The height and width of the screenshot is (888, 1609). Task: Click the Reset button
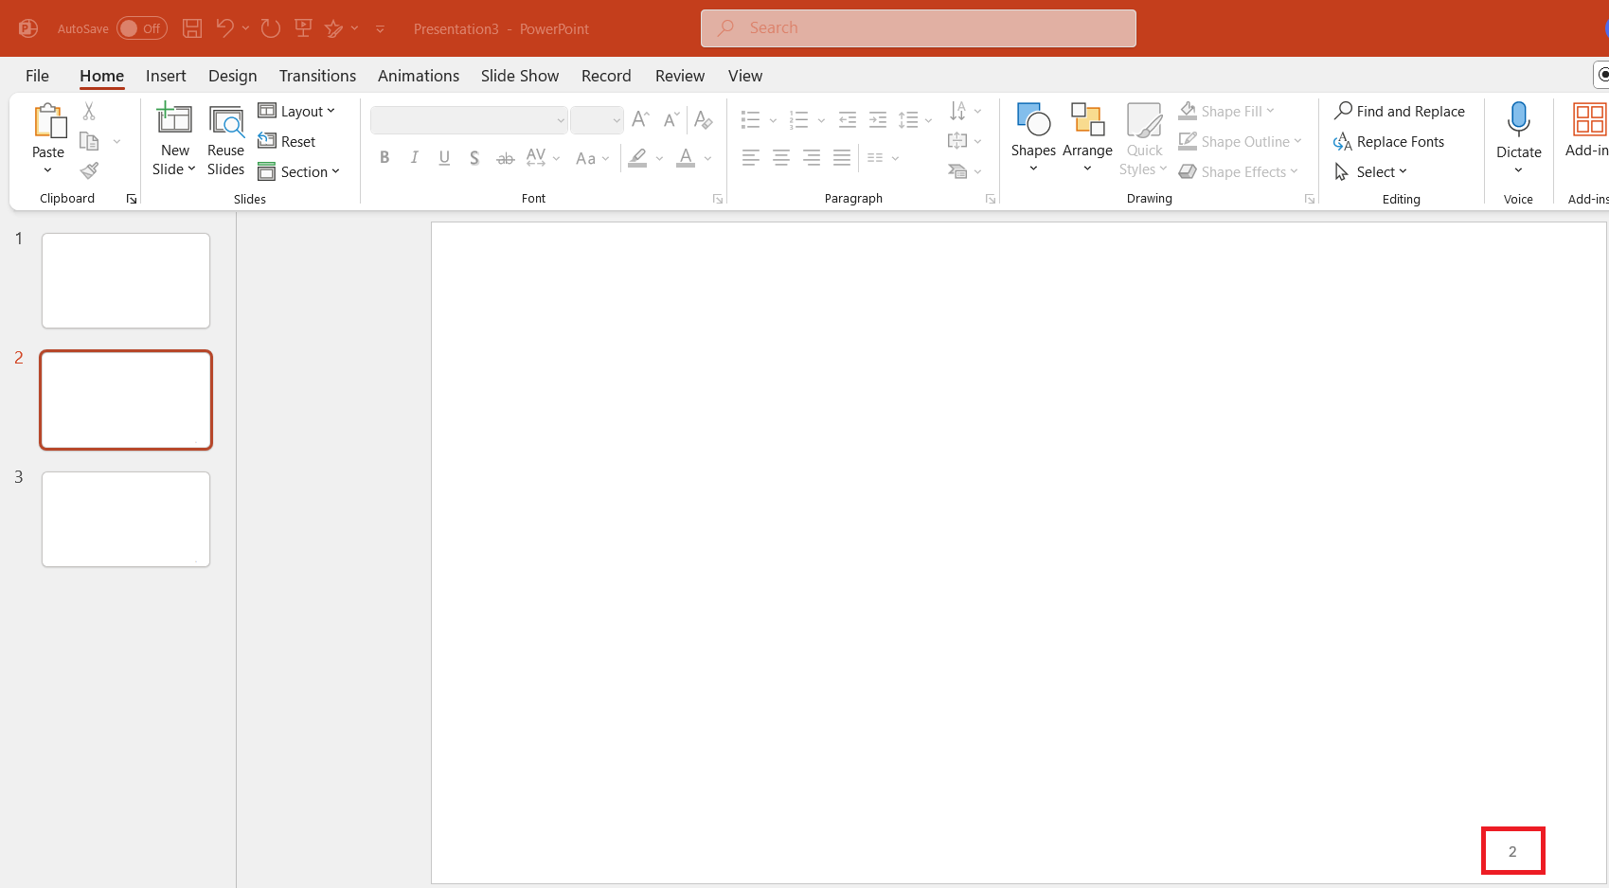tap(287, 141)
